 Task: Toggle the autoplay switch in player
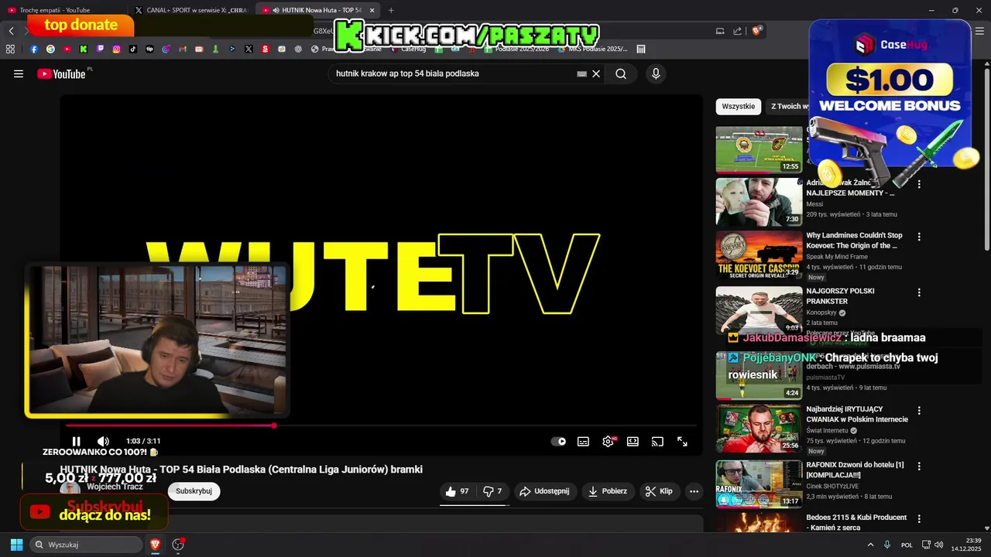pyautogui.click(x=558, y=441)
